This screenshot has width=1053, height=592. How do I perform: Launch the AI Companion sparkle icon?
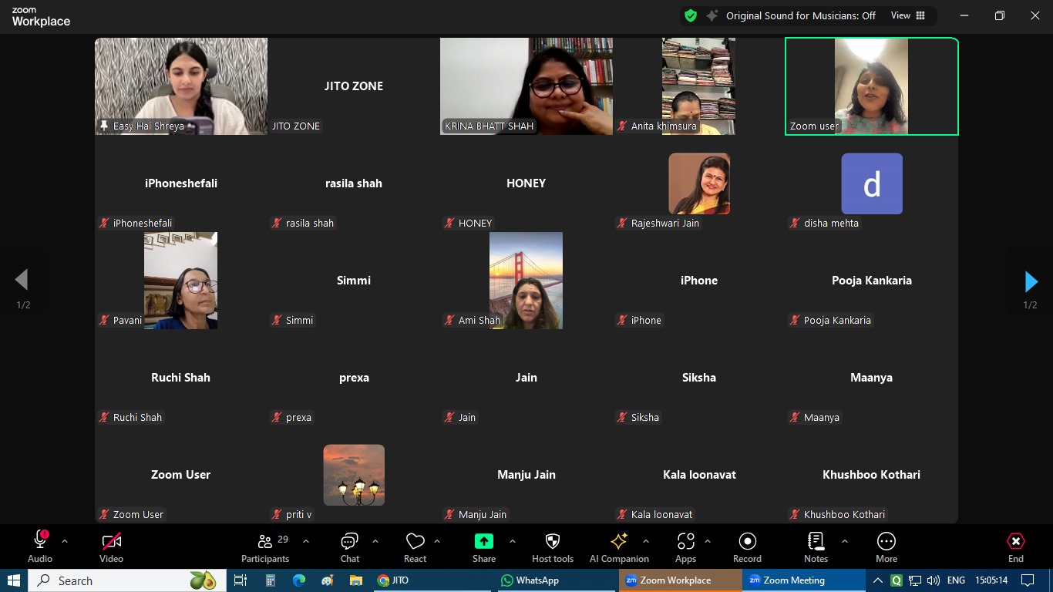tap(618, 541)
